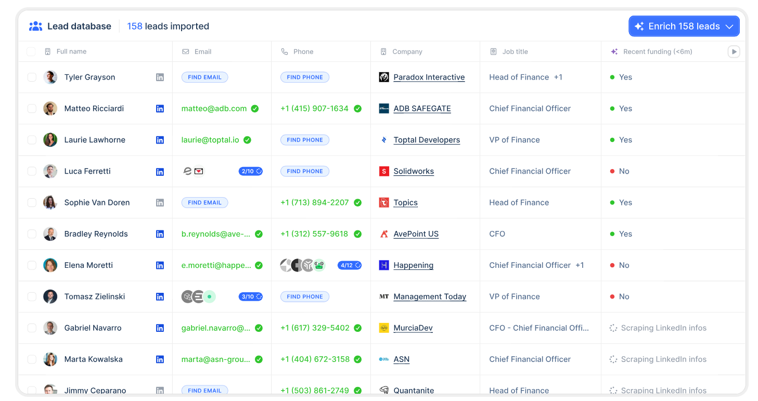758x401 pixels.
Task: Check the box for Luca Ferretti
Action: click(32, 171)
